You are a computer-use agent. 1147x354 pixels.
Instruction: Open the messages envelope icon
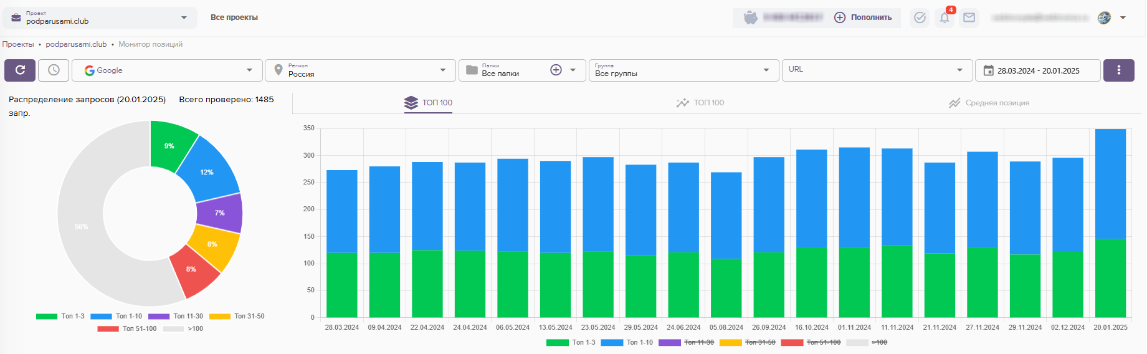click(x=969, y=17)
